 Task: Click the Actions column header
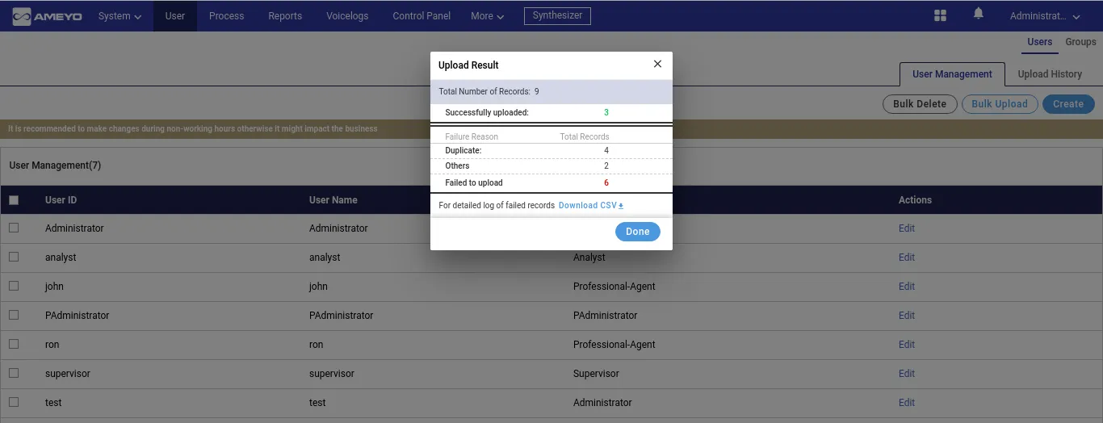tap(915, 200)
